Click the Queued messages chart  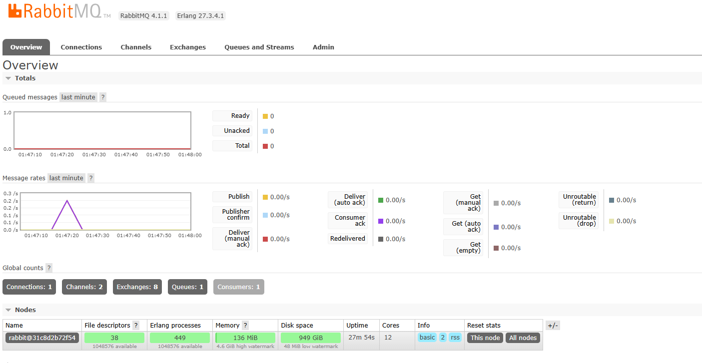[x=102, y=130]
